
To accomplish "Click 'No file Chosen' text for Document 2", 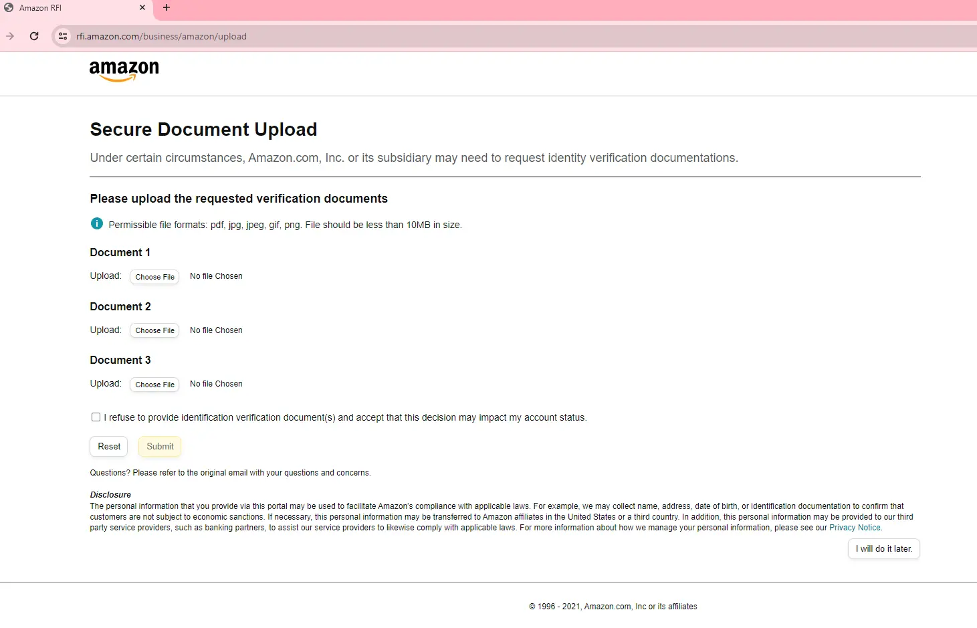I will tap(216, 330).
